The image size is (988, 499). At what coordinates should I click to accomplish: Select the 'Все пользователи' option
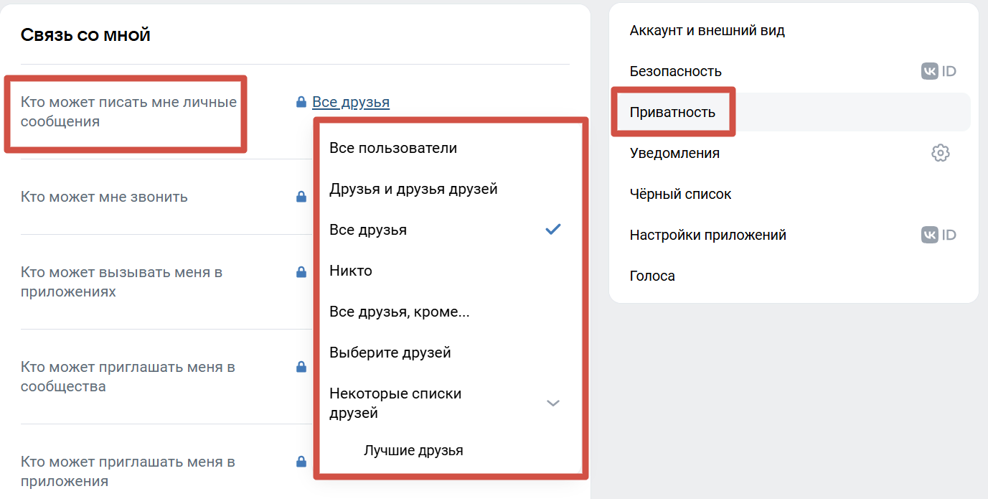tap(393, 149)
